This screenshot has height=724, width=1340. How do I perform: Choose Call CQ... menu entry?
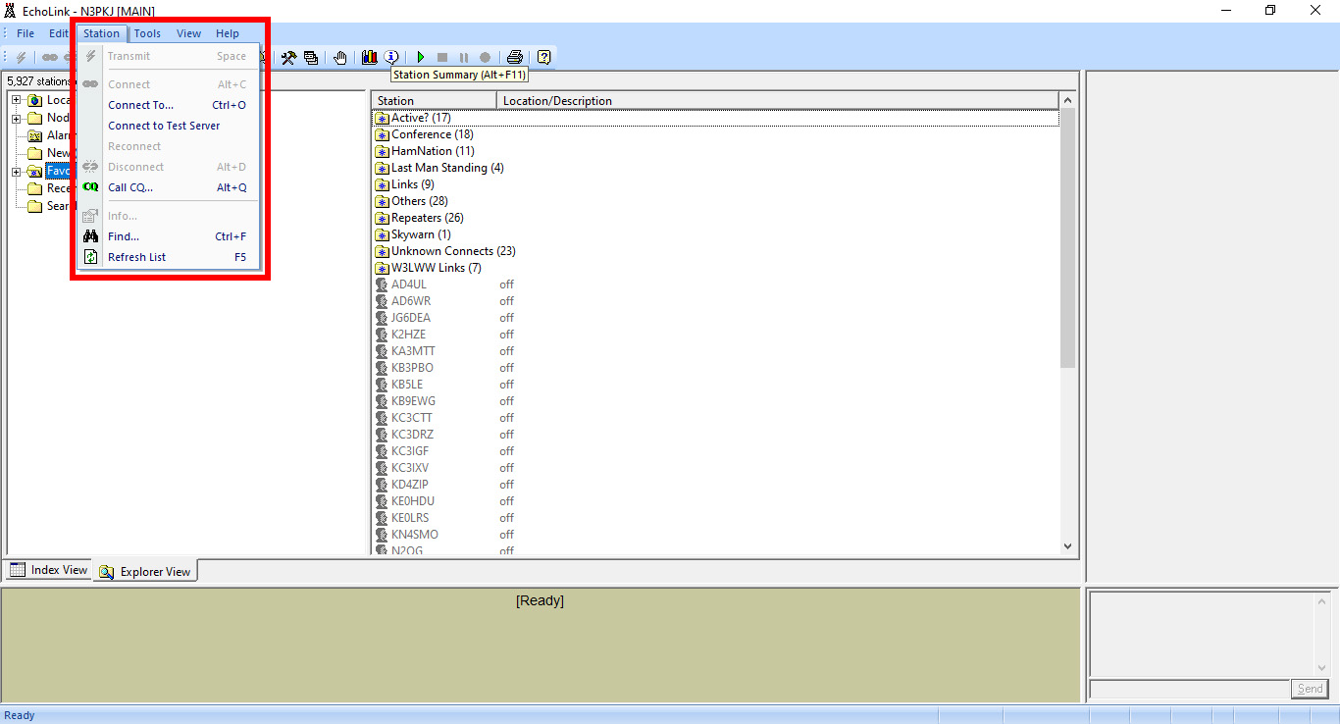tap(168, 187)
